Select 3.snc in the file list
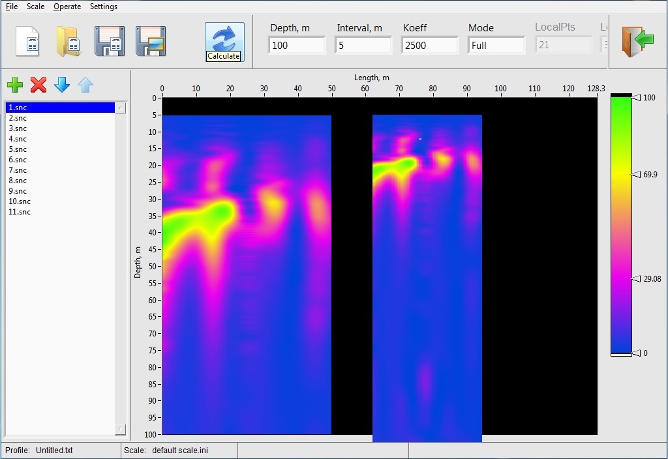668x459 pixels. 60,128
